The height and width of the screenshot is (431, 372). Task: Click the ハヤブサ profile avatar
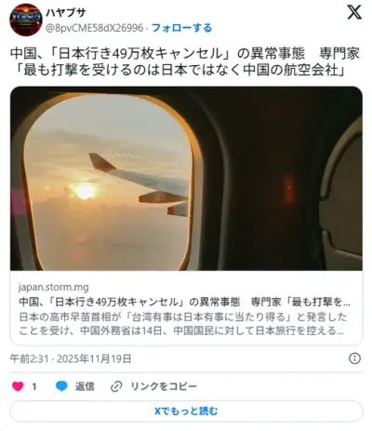[26, 20]
